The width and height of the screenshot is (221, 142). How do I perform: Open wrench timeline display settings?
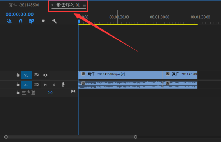coord(55,21)
